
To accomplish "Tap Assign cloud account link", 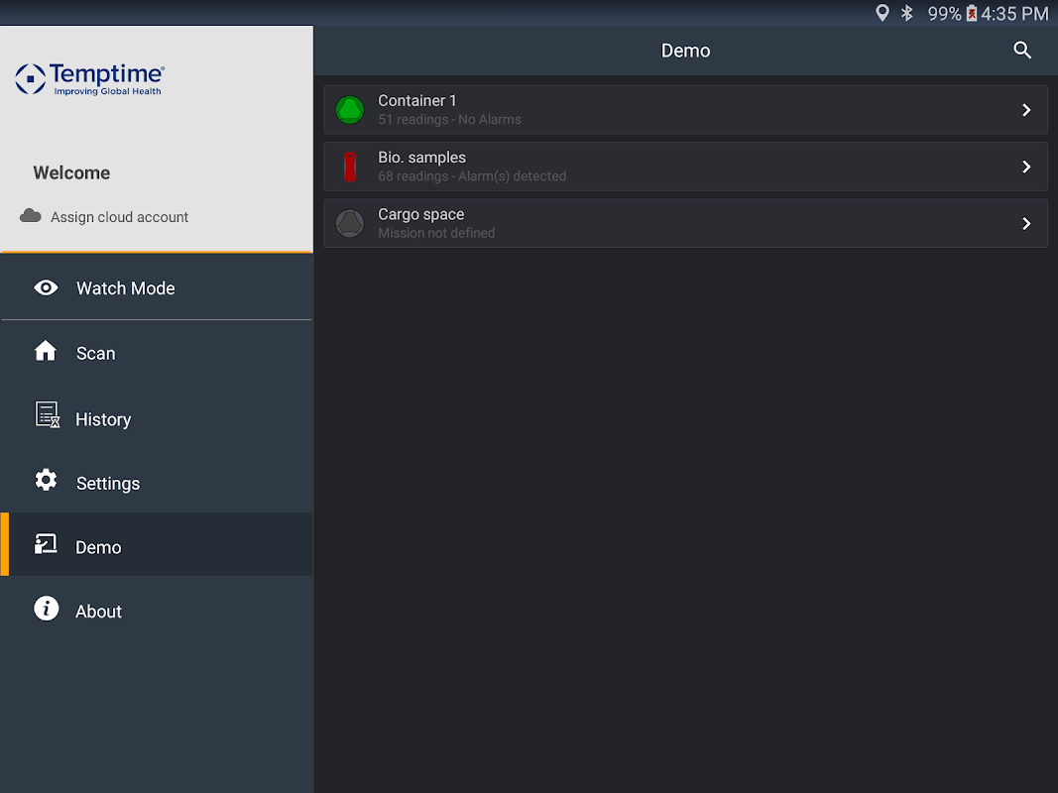I will tap(119, 217).
